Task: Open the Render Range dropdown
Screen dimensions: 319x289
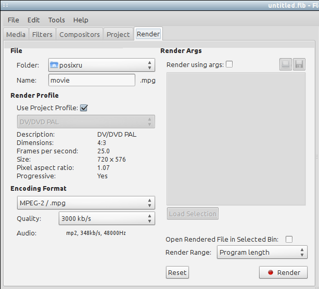Action: (262, 252)
